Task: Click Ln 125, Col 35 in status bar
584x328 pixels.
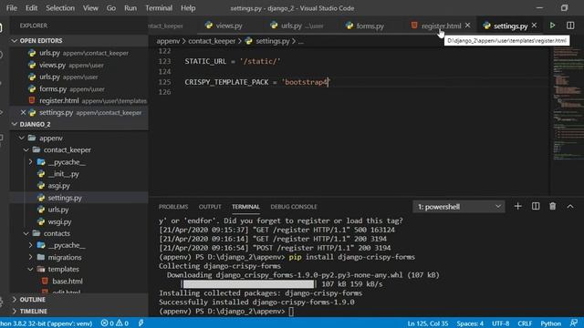Action: (x=428, y=323)
